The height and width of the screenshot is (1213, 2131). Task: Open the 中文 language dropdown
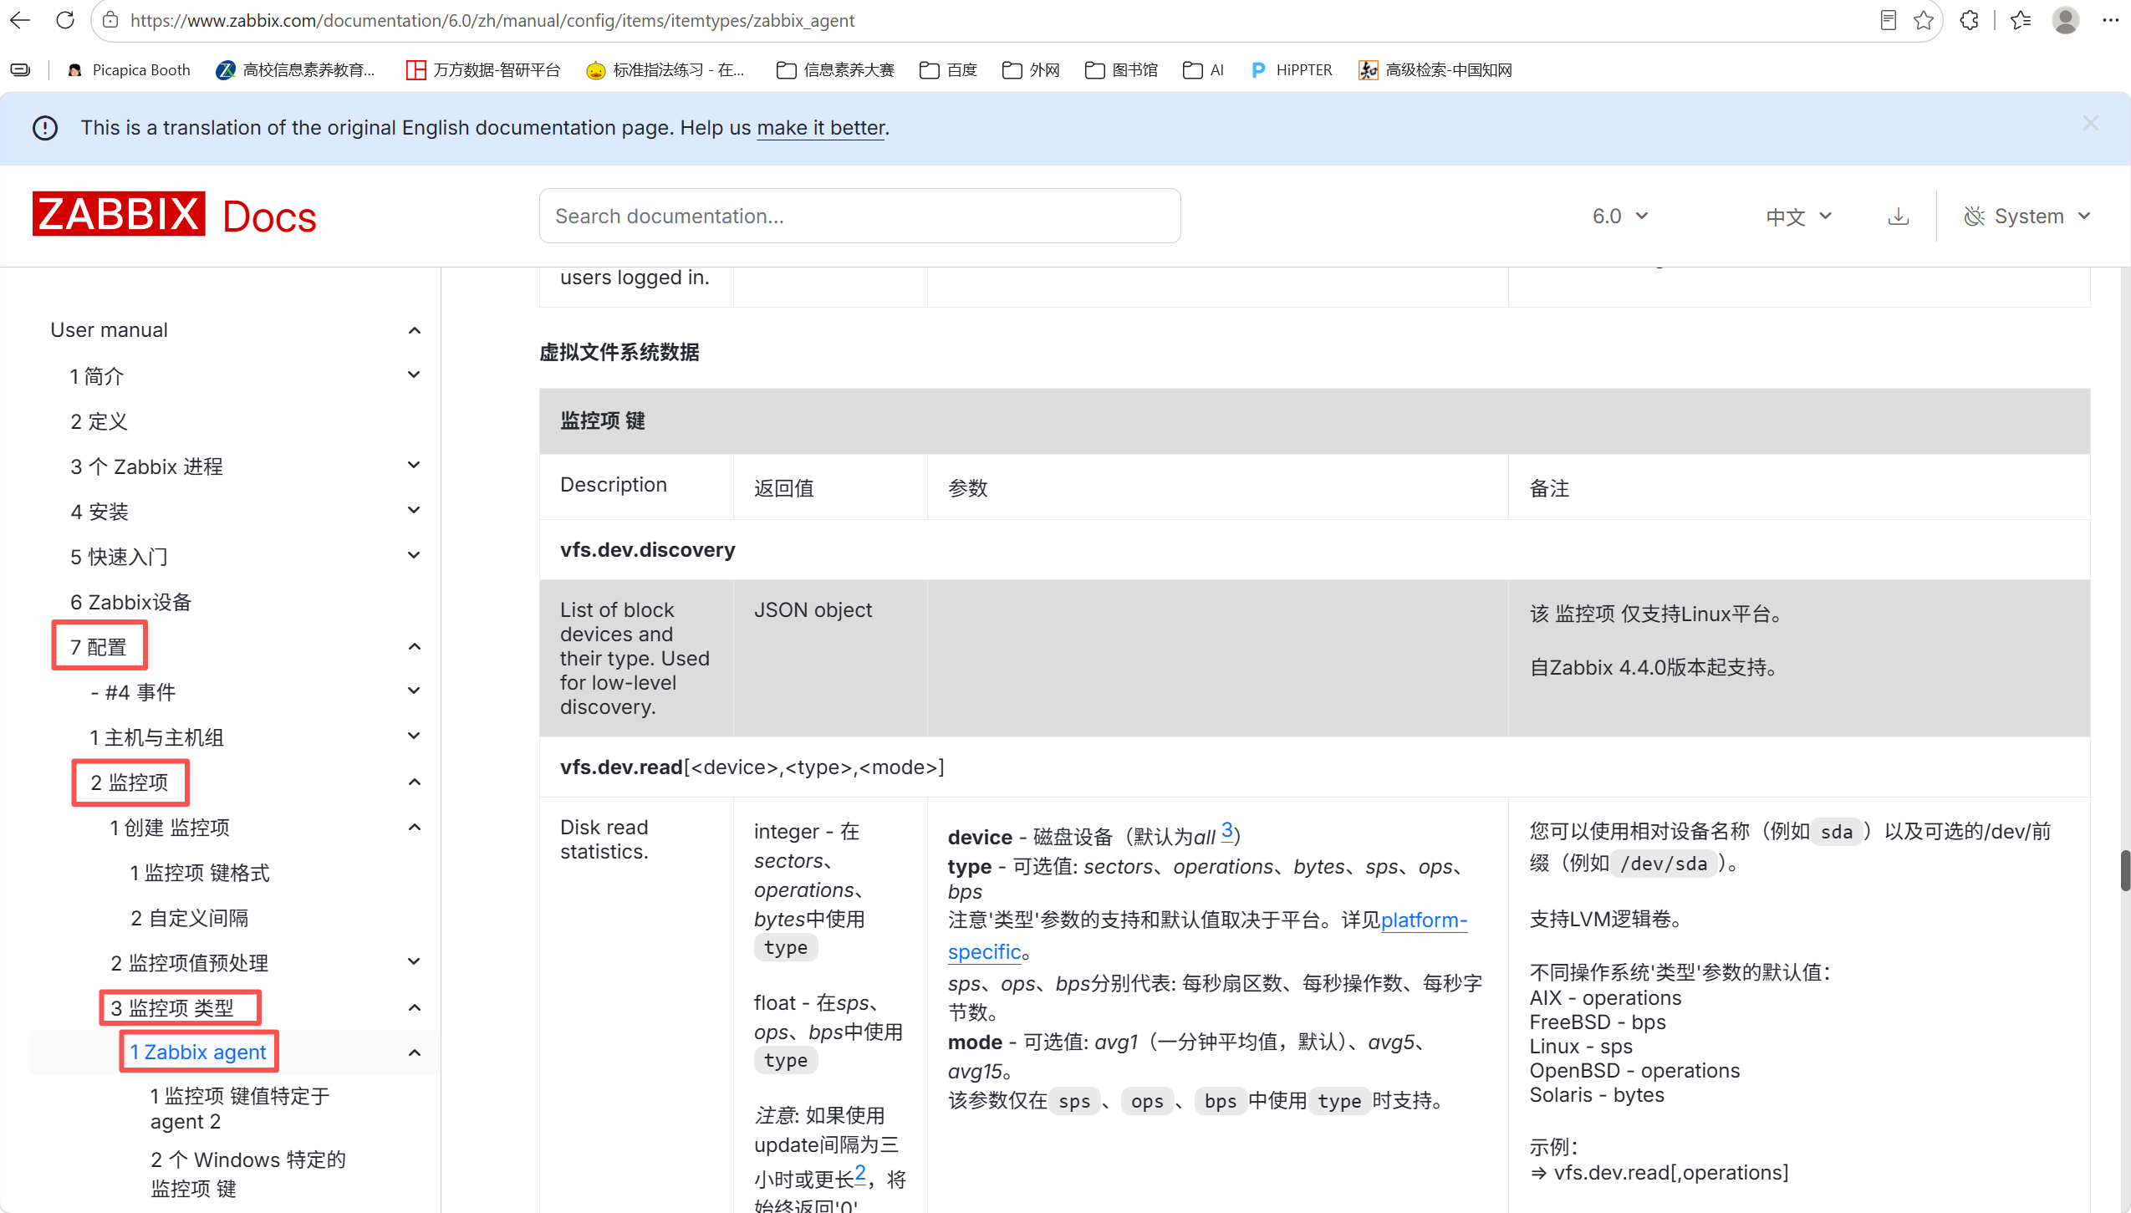[1797, 217]
